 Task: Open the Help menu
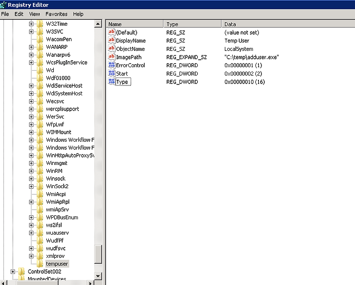(78, 14)
